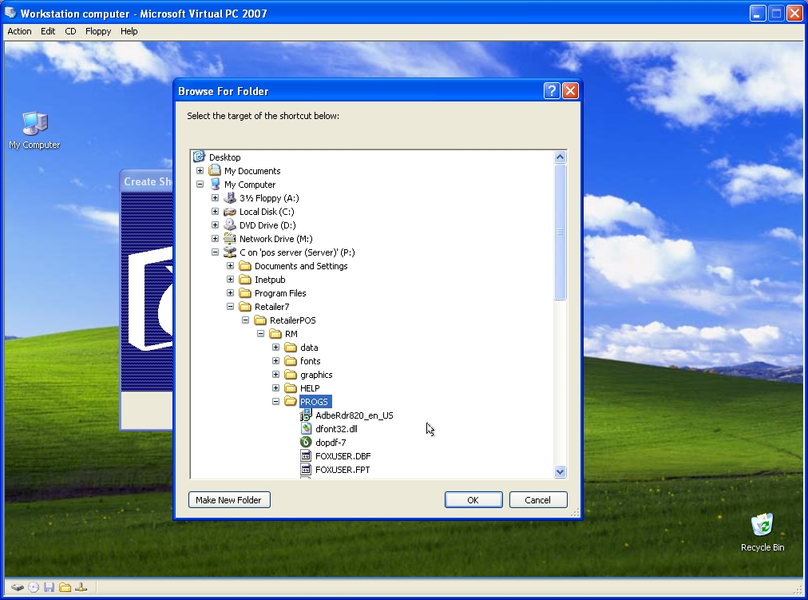This screenshot has height=600, width=808.
Task: Click the hard disk status bar icon
Action: [x=18, y=587]
